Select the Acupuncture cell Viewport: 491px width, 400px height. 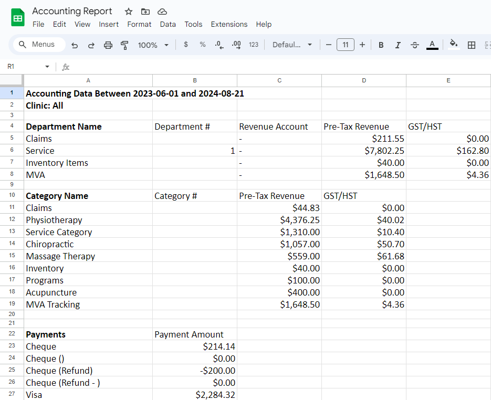(x=88, y=292)
